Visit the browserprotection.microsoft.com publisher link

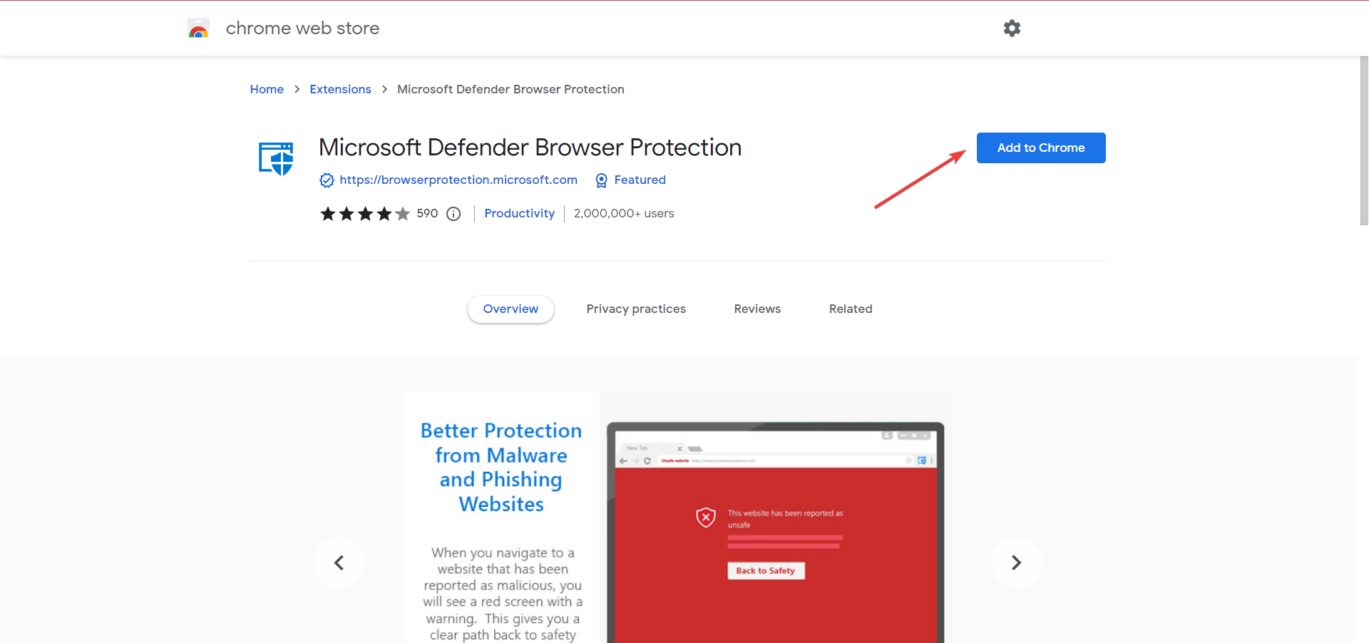458,180
